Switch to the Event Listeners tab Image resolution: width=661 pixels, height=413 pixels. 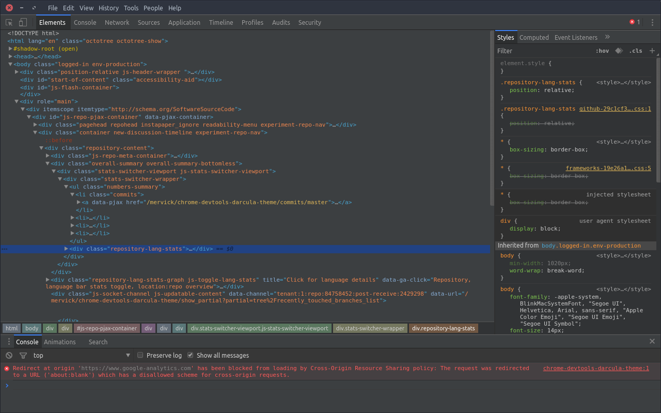(576, 37)
